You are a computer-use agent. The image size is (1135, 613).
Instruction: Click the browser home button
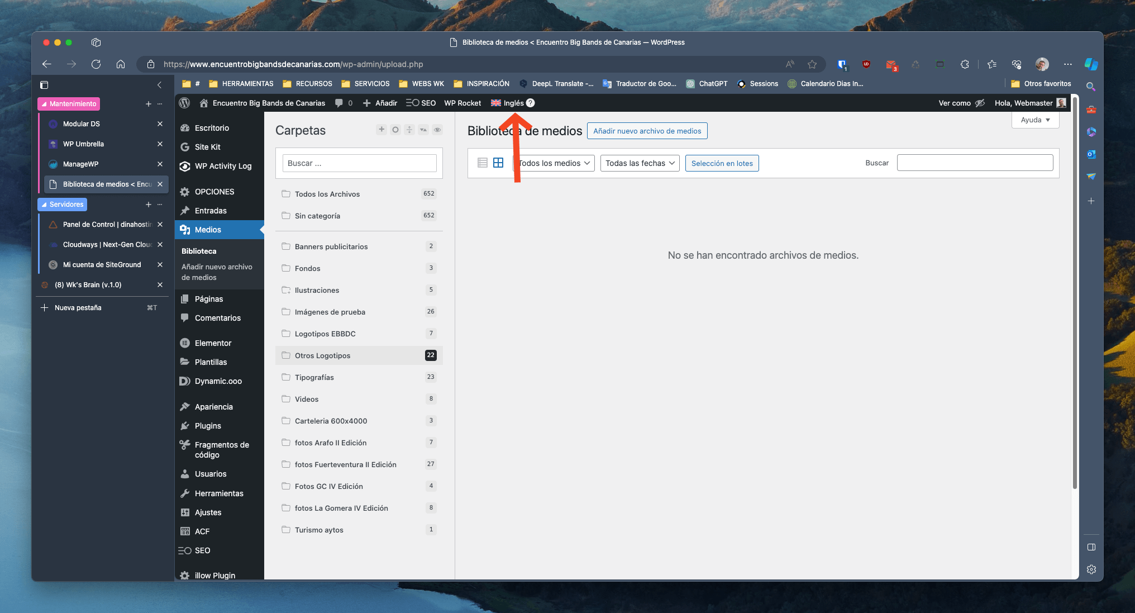121,64
